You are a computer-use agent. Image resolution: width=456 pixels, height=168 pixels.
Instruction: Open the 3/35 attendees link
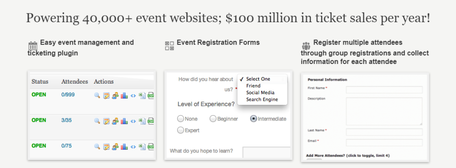[x=67, y=120]
